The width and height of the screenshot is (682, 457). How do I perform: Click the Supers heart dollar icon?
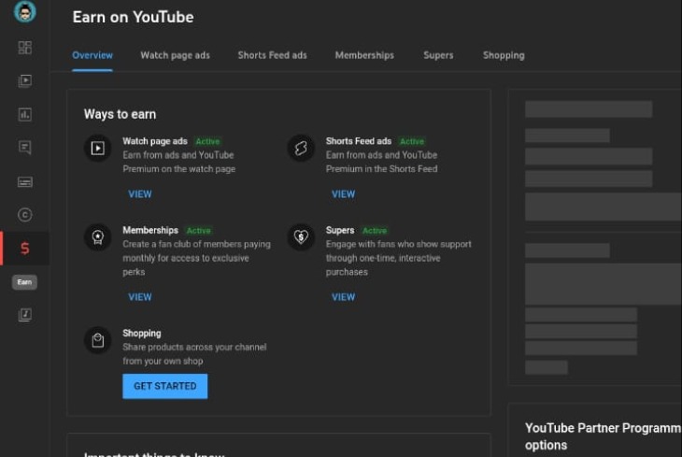pos(301,237)
